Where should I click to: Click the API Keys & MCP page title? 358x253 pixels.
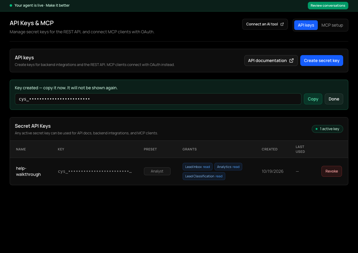tap(31, 23)
